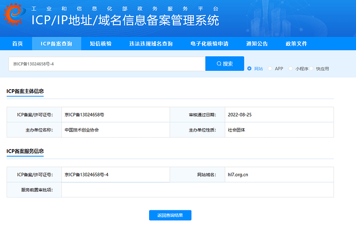This screenshot has height=232, width=356.
Task: Switch to the 通知公告 tab
Action: (x=257, y=43)
